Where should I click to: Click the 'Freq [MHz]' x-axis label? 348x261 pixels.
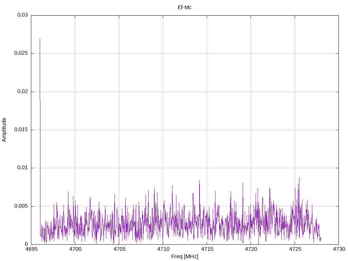[x=185, y=256]
